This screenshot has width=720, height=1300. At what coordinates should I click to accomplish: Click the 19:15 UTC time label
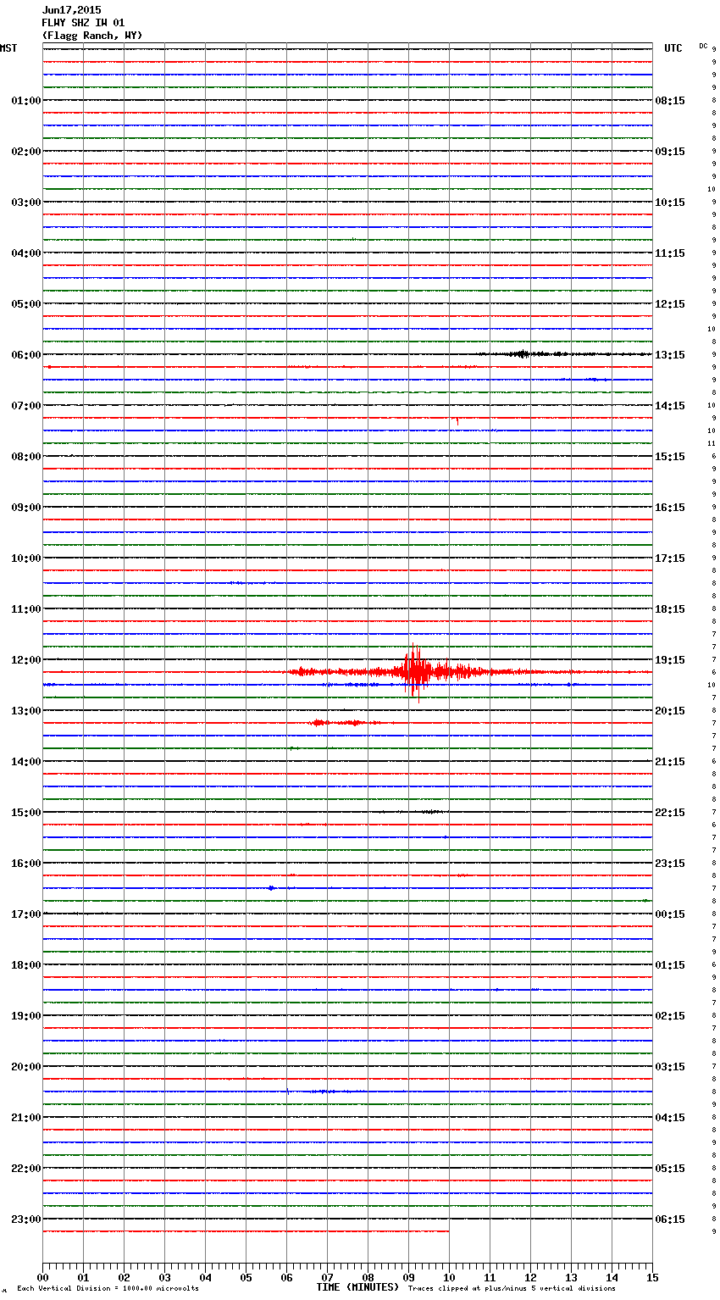(670, 660)
